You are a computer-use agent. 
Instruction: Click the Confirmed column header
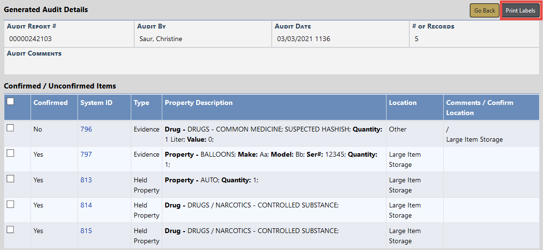tap(50, 103)
